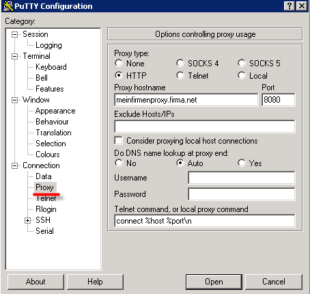
Task: Open the Rlogin category
Action: (46, 209)
